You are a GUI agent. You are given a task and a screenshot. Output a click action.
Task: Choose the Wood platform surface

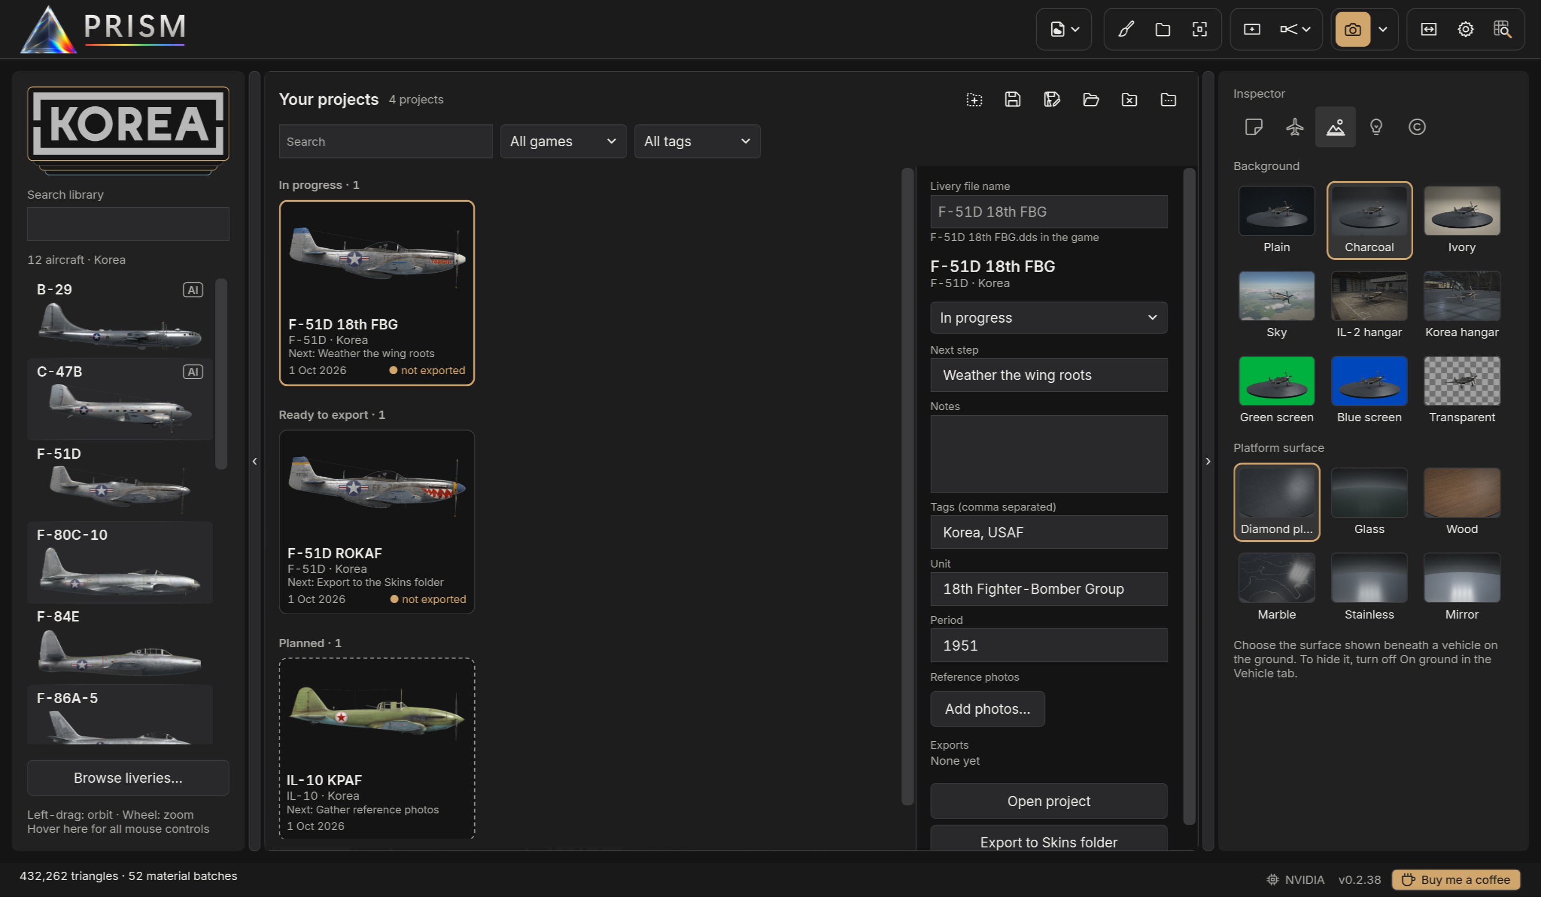(1461, 502)
